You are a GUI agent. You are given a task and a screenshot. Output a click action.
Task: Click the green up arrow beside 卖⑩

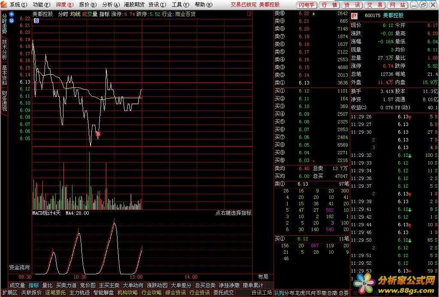313,13
